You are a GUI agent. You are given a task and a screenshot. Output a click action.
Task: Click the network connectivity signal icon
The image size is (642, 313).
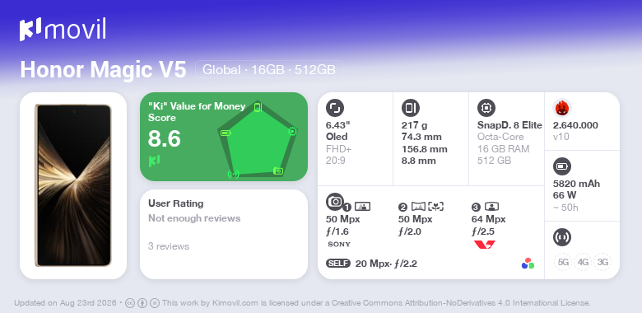(562, 237)
